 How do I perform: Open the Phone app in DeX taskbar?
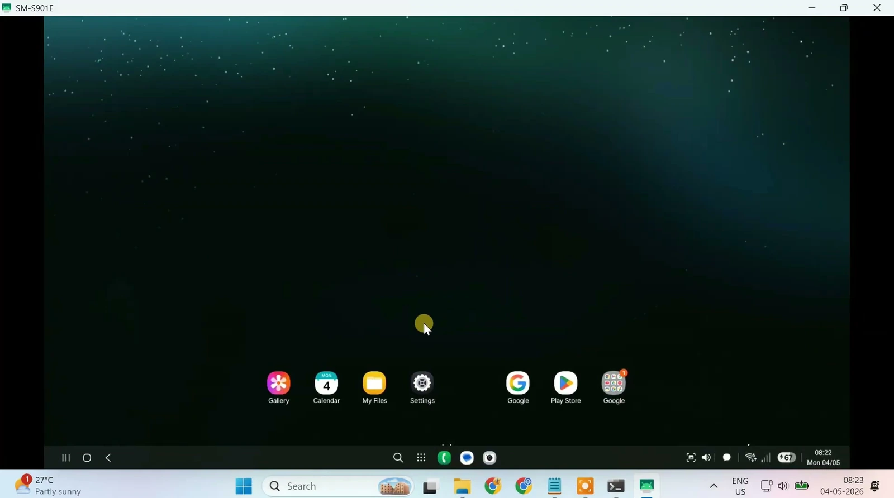(444, 458)
